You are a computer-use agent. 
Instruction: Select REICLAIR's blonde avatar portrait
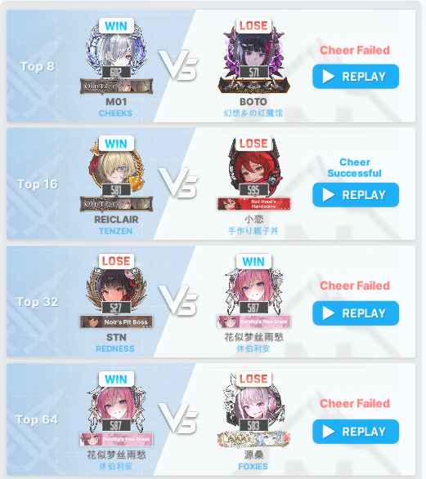116,169
